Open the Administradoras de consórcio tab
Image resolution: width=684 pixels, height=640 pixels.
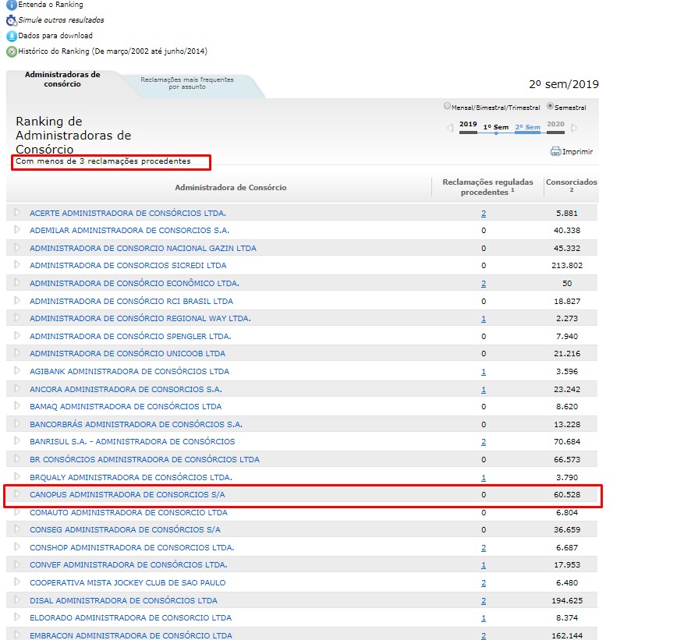[62, 79]
